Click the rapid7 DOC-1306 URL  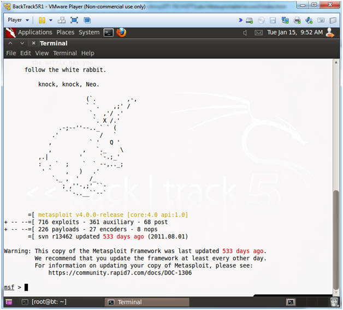point(120,273)
